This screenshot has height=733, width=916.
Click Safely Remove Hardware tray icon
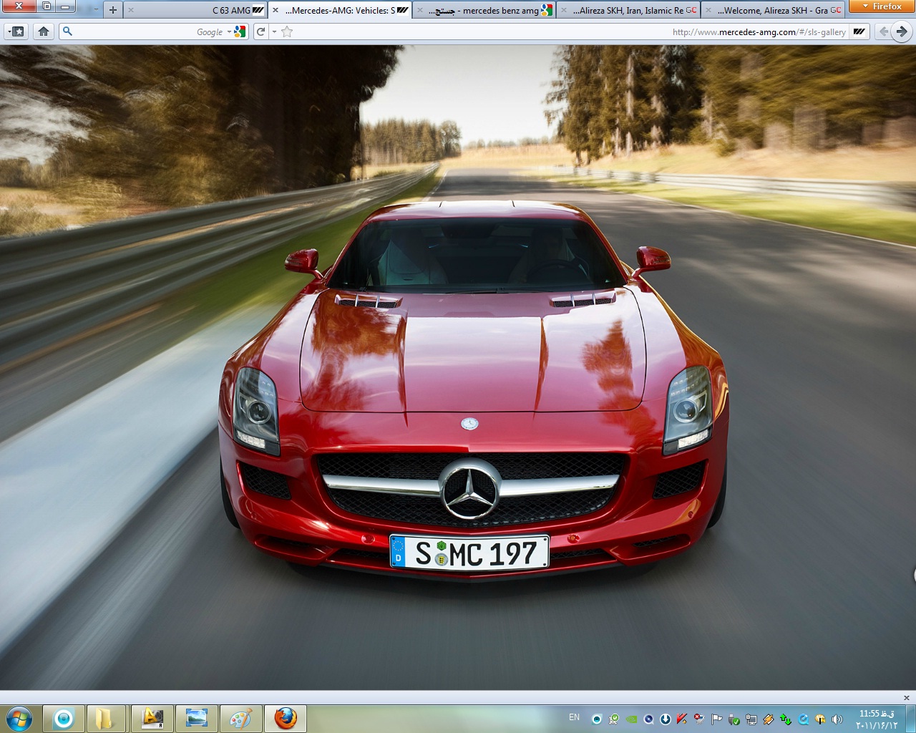[x=734, y=719]
